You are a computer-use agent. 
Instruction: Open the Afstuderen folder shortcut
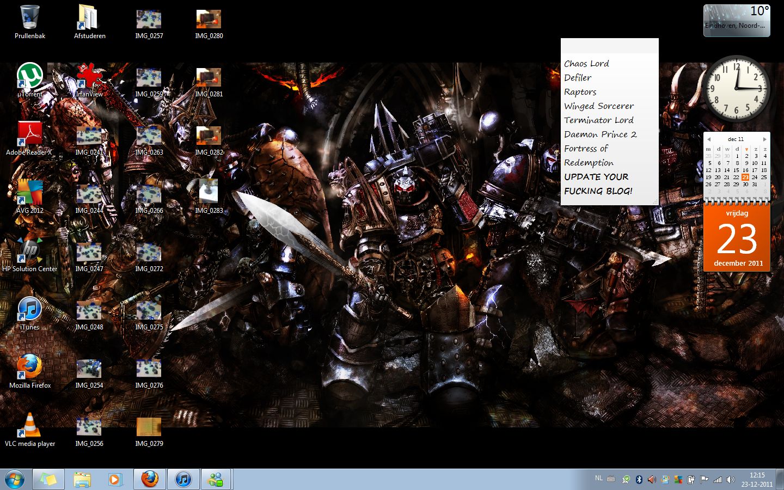click(x=89, y=18)
